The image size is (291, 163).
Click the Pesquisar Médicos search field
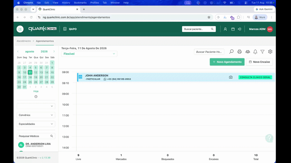(36, 136)
